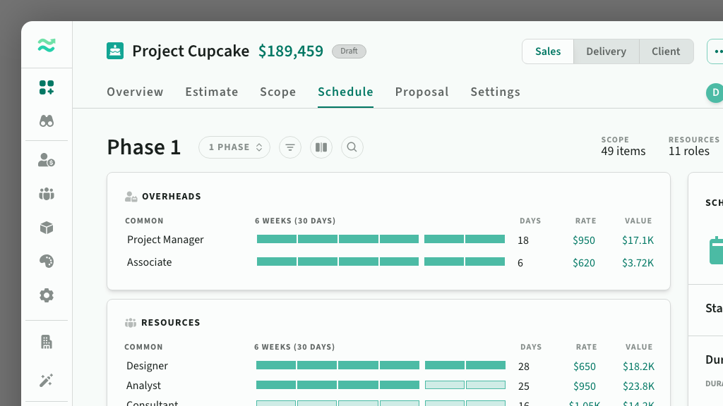Click the gear settings icon in sidebar
Image resolution: width=723 pixels, height=406 pixels.
click(47, 295)
